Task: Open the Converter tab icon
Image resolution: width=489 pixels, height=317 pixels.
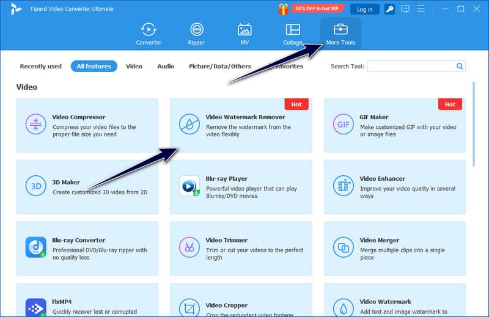Action: click(x=149, y=29)
